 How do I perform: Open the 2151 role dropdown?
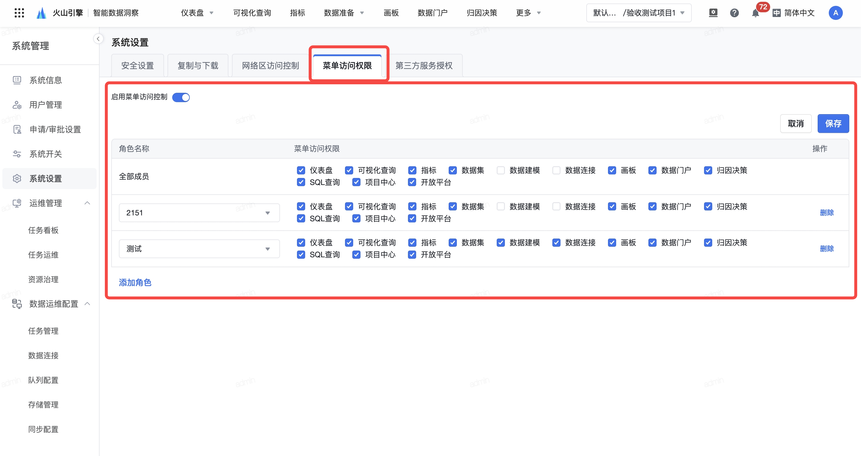pyautogui.click(x=199, y=213)
